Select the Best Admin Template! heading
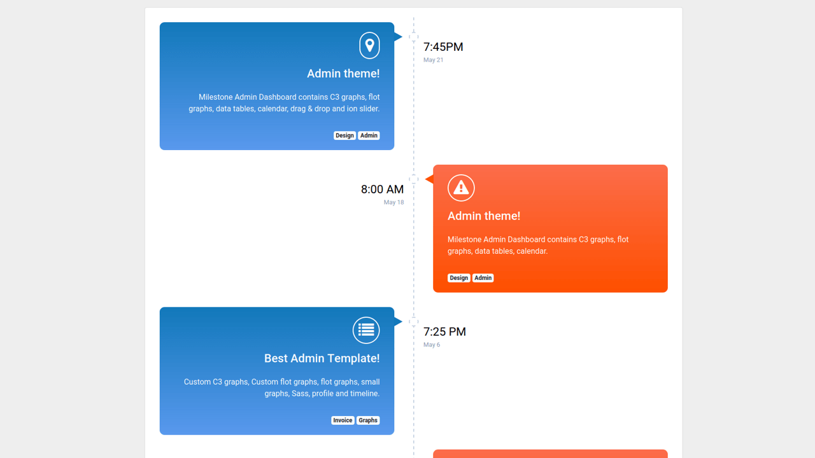Screen dimensions: 815x458 pyautogui.click(x=322, y=358)
